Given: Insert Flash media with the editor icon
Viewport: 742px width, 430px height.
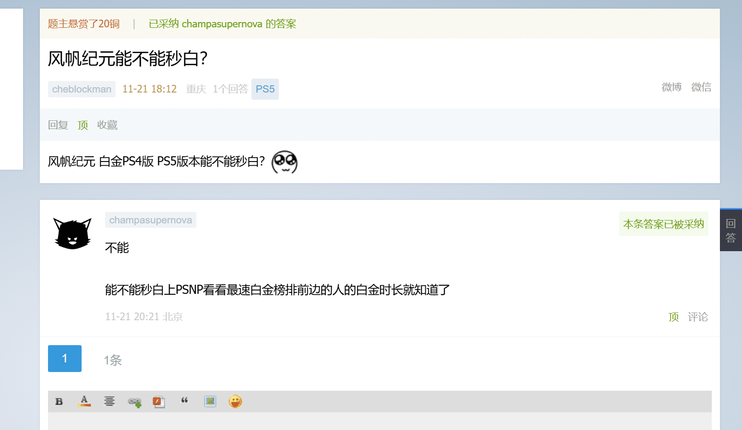Looking at the screenshot, I should (159, 402).
